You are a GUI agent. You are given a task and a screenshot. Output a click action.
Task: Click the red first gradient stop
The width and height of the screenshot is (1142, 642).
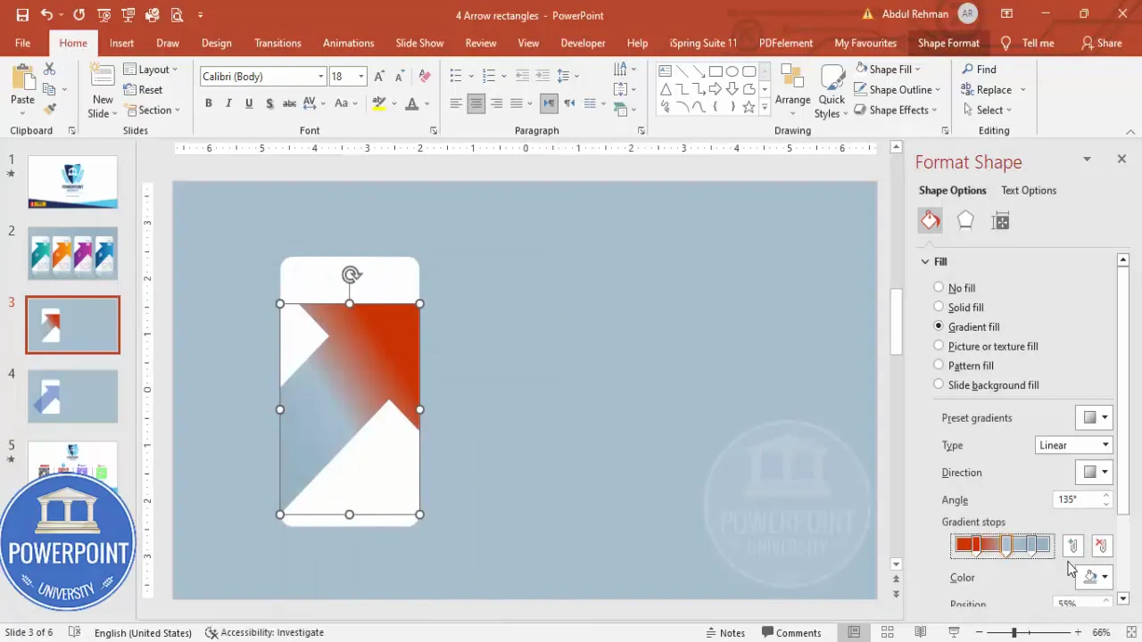pyautogui.click(x=976, y=546)
